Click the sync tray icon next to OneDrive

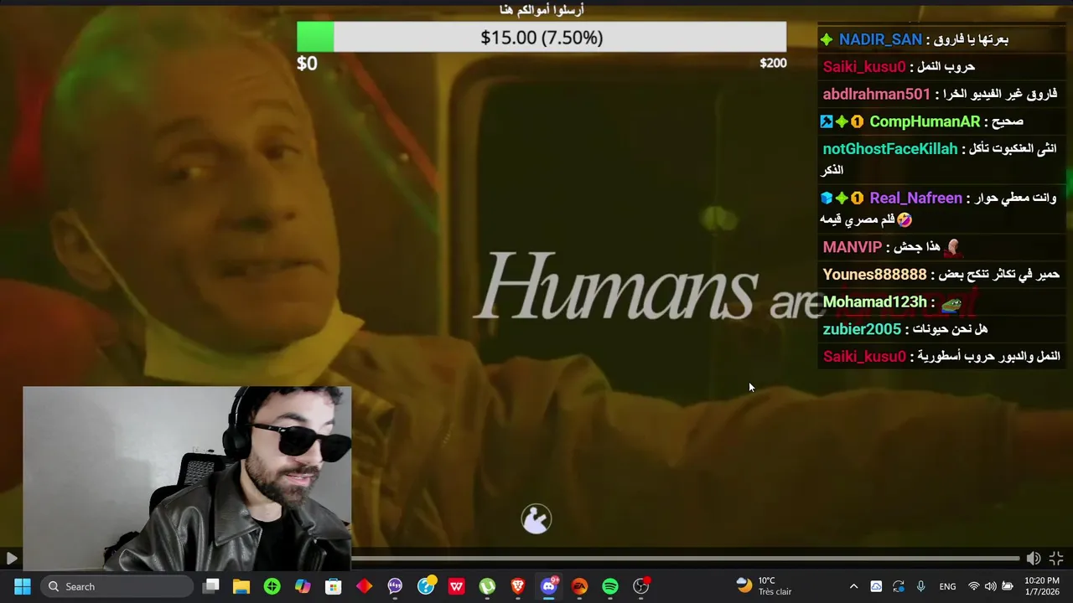tap(899, 586)
